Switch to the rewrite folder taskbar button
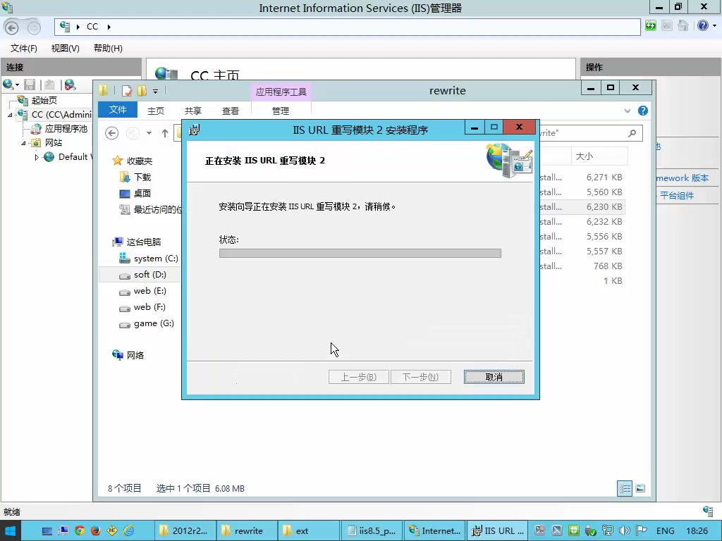 coord(246,531)
